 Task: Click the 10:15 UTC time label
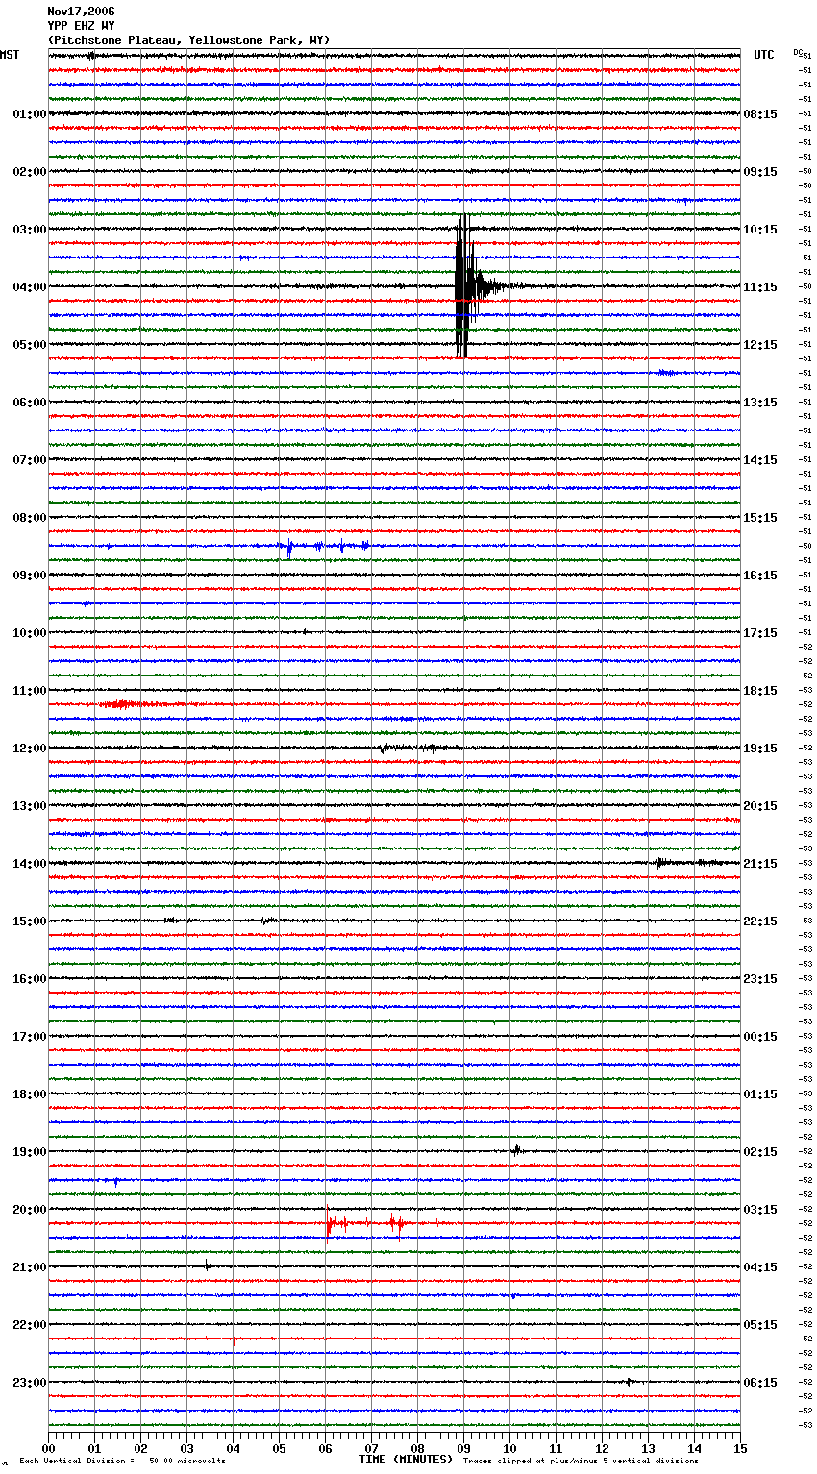tap(760, 230)
